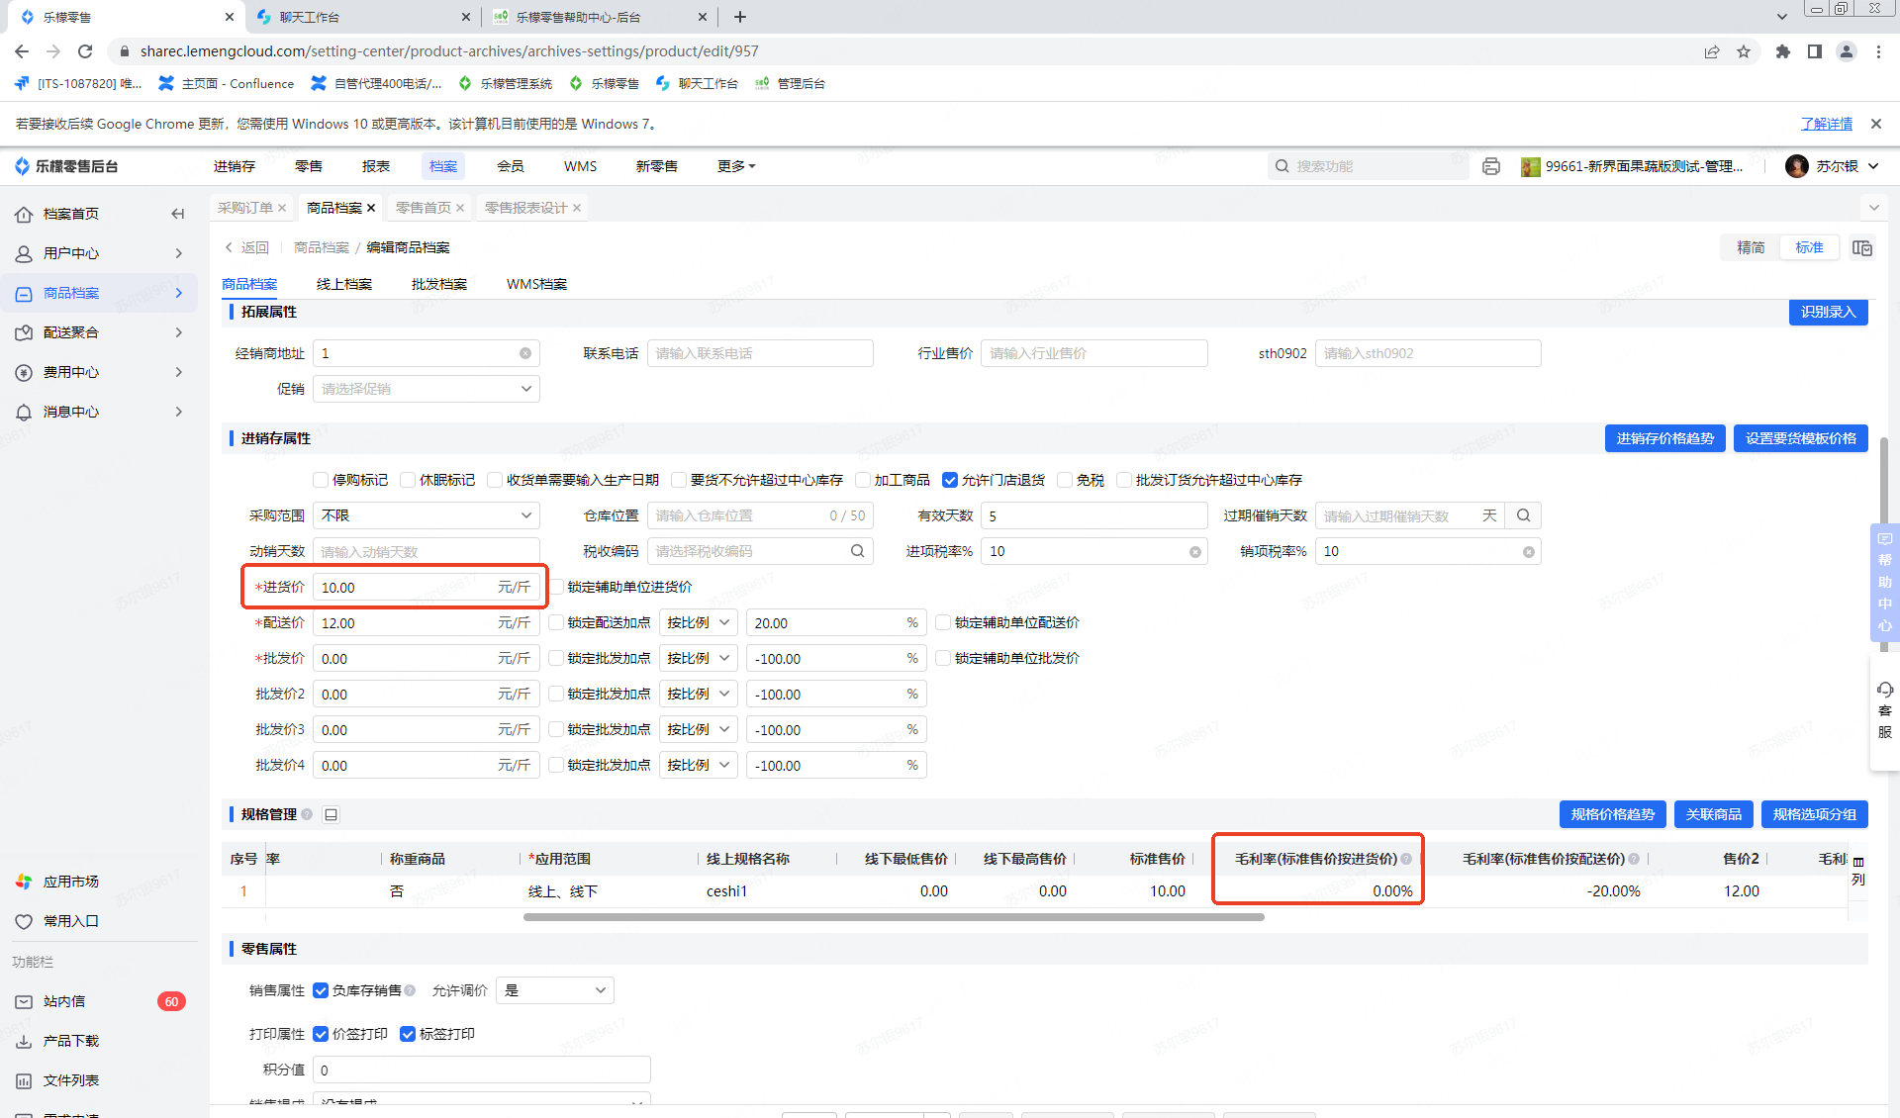Viewport: 1900px width, 1118px height.
Task: Open the 允许调价 dropdown set to 是
Action: (554, 990)
